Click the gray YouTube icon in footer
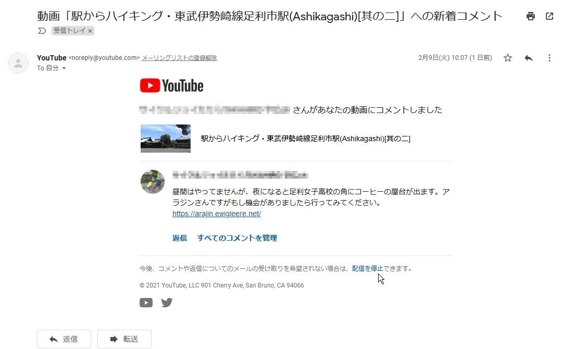 coord(146,303)
